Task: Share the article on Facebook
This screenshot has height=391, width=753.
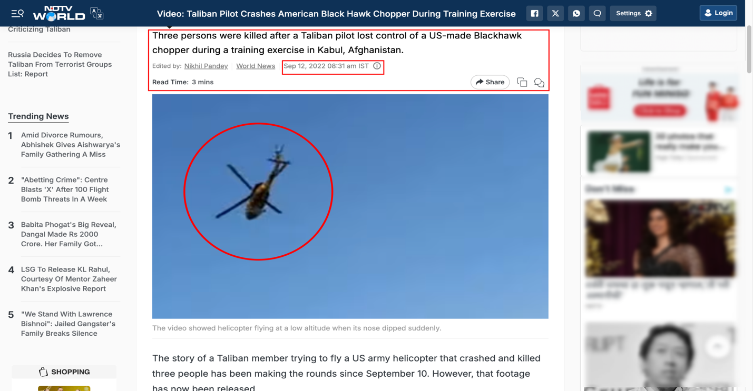Action: [x=534, y=13]
